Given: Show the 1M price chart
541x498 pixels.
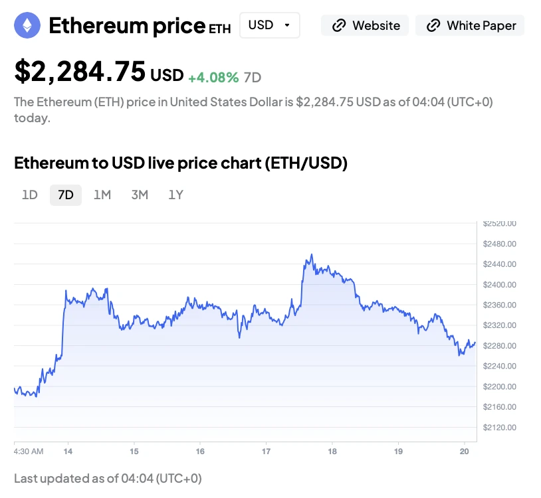Looking at the screenshot, I should point(102,195).
